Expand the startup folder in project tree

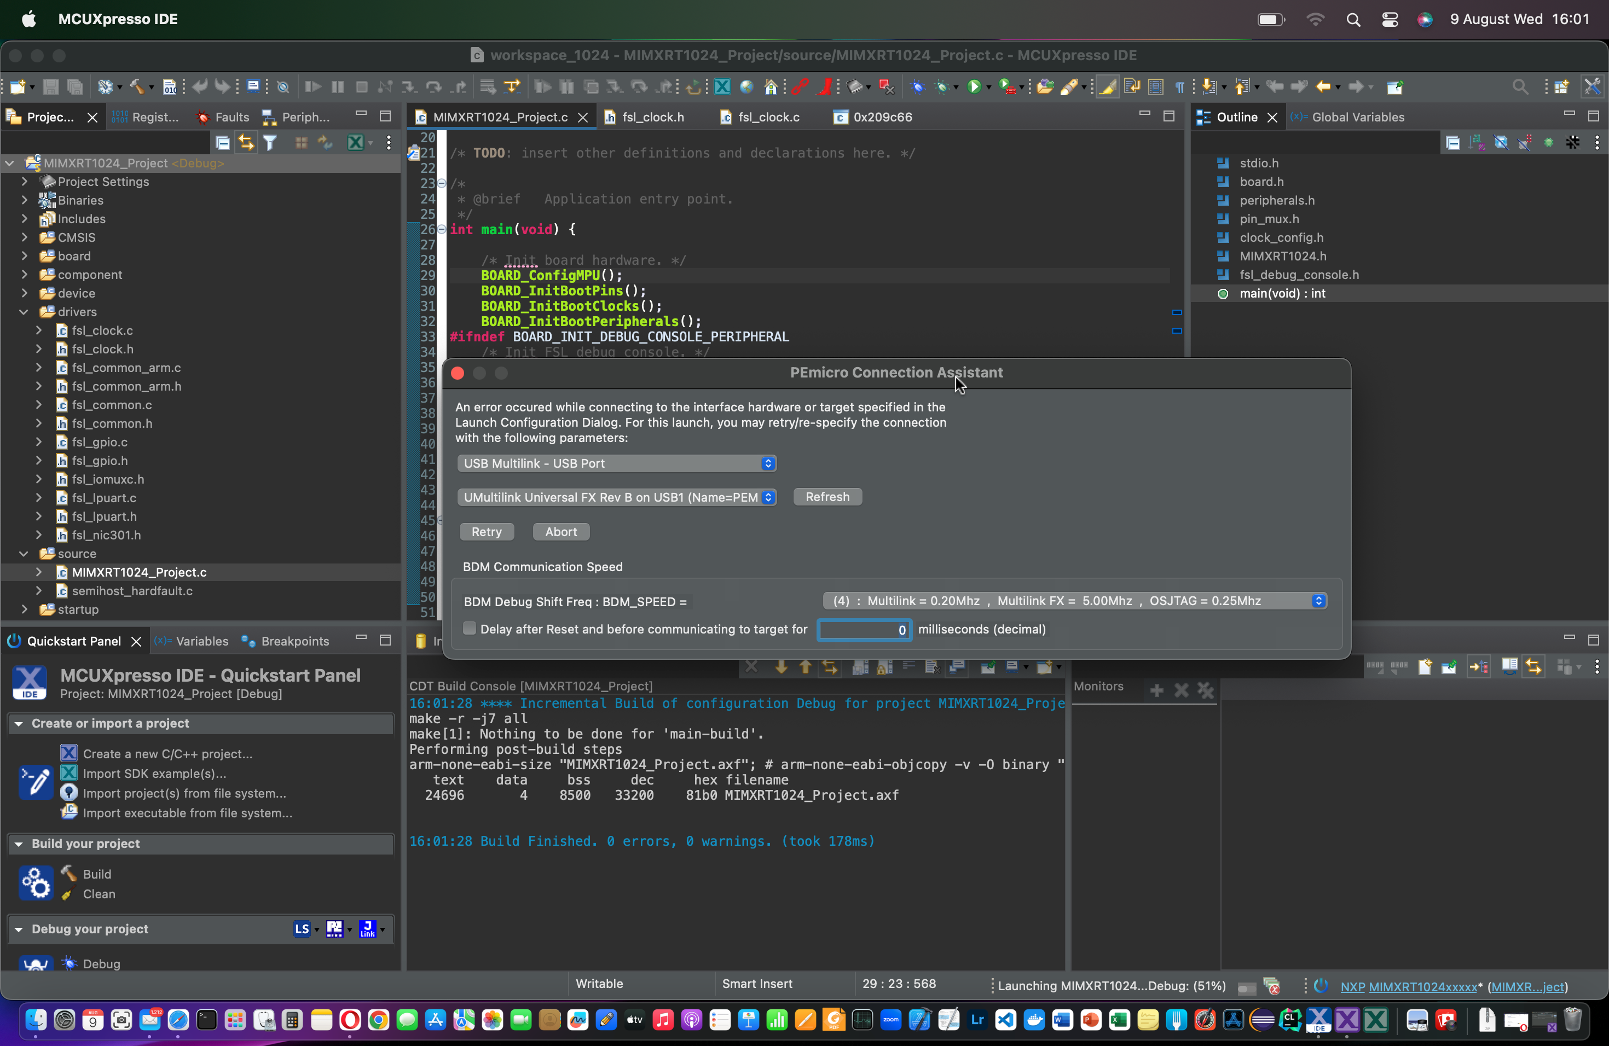point(24,609)
